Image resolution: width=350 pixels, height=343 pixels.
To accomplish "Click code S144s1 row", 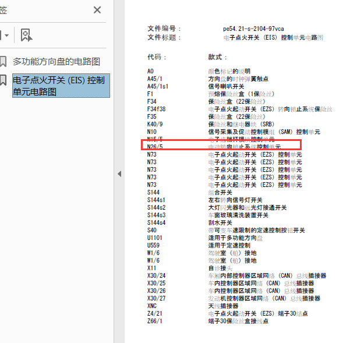I will [204, 200].
